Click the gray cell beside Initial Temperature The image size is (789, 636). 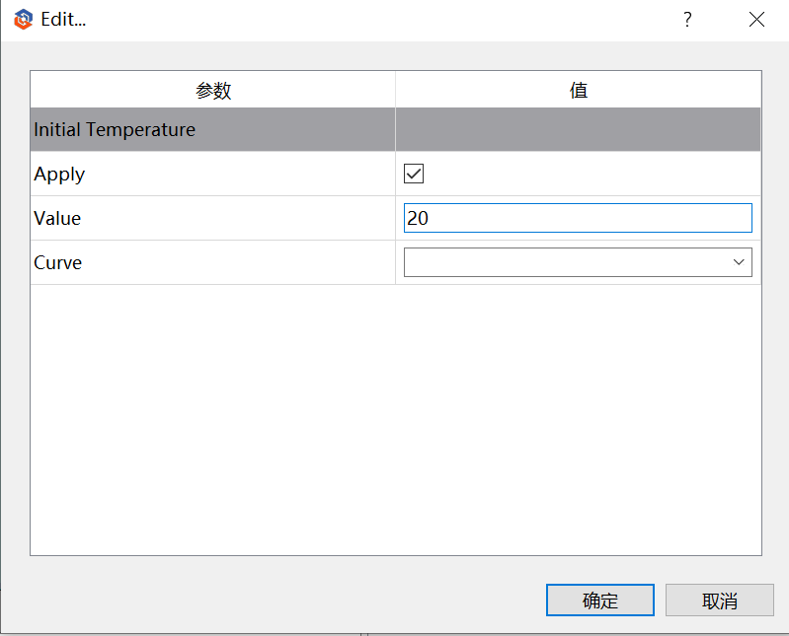578,129
